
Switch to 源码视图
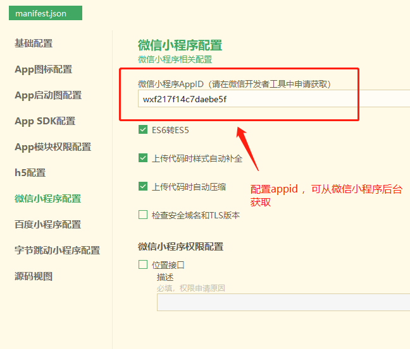pyautogui.click(x=34, y=276)
